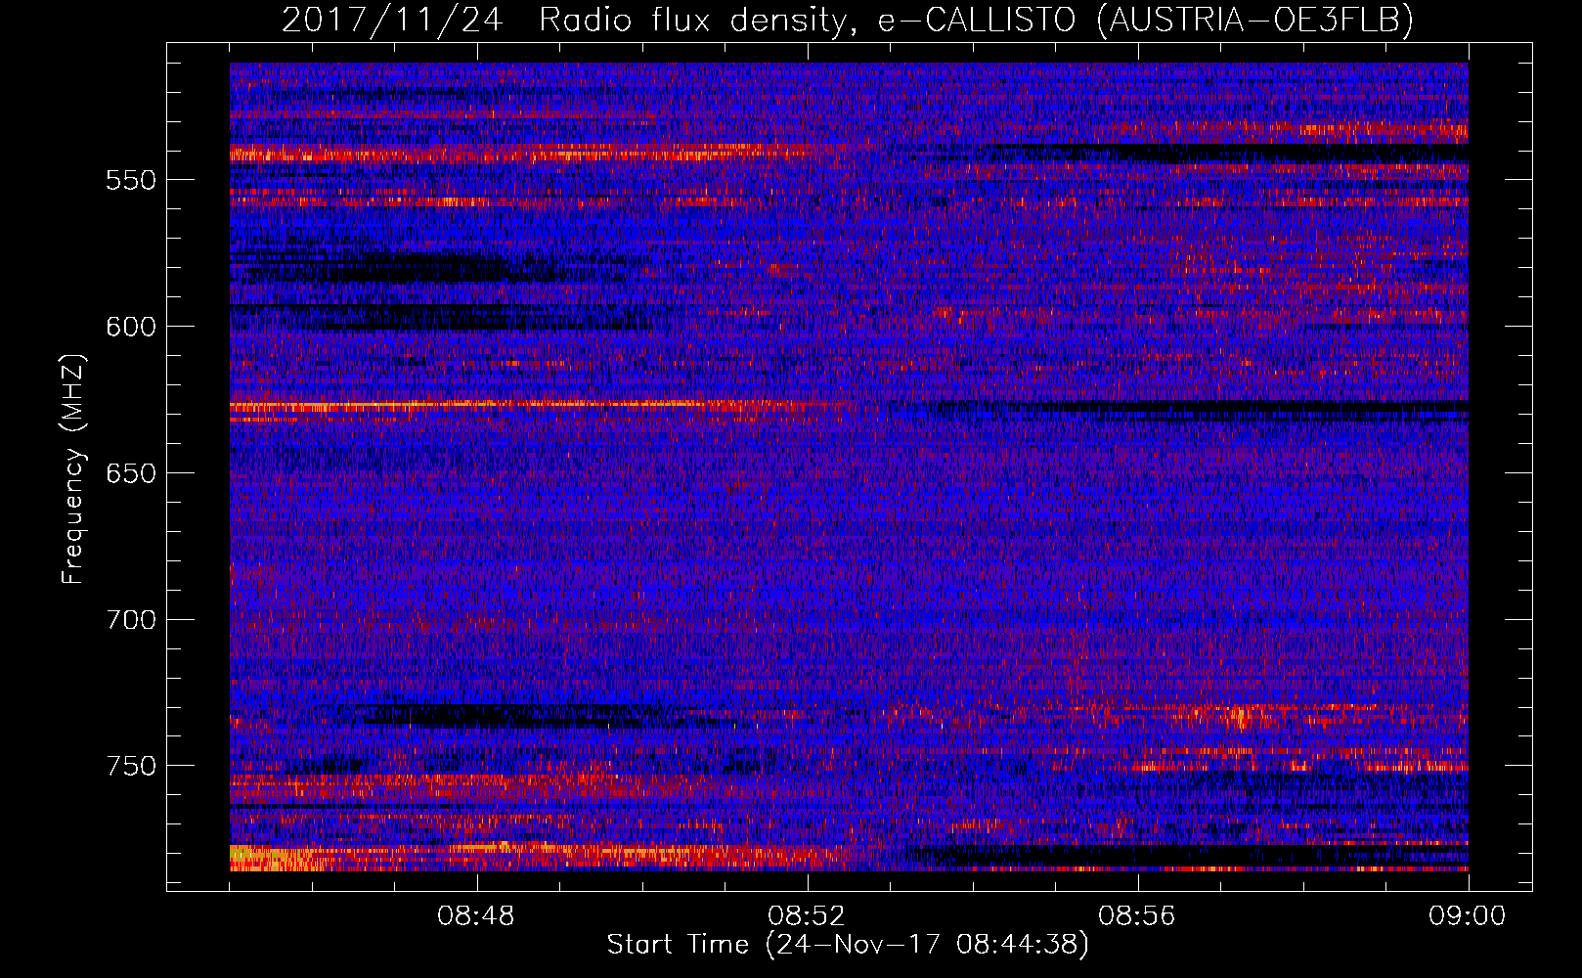This screenshot has width=1582, height=978.
Task: Click the plot title mentioning e-CALLISTO
Action: click(x=848, y=20)
